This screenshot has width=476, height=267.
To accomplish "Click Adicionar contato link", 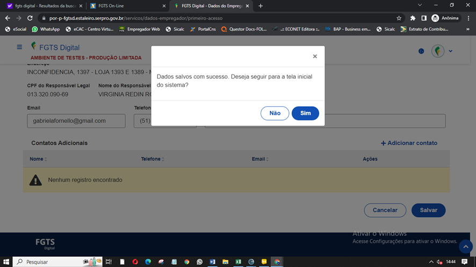I will click(x=409, y=143).
